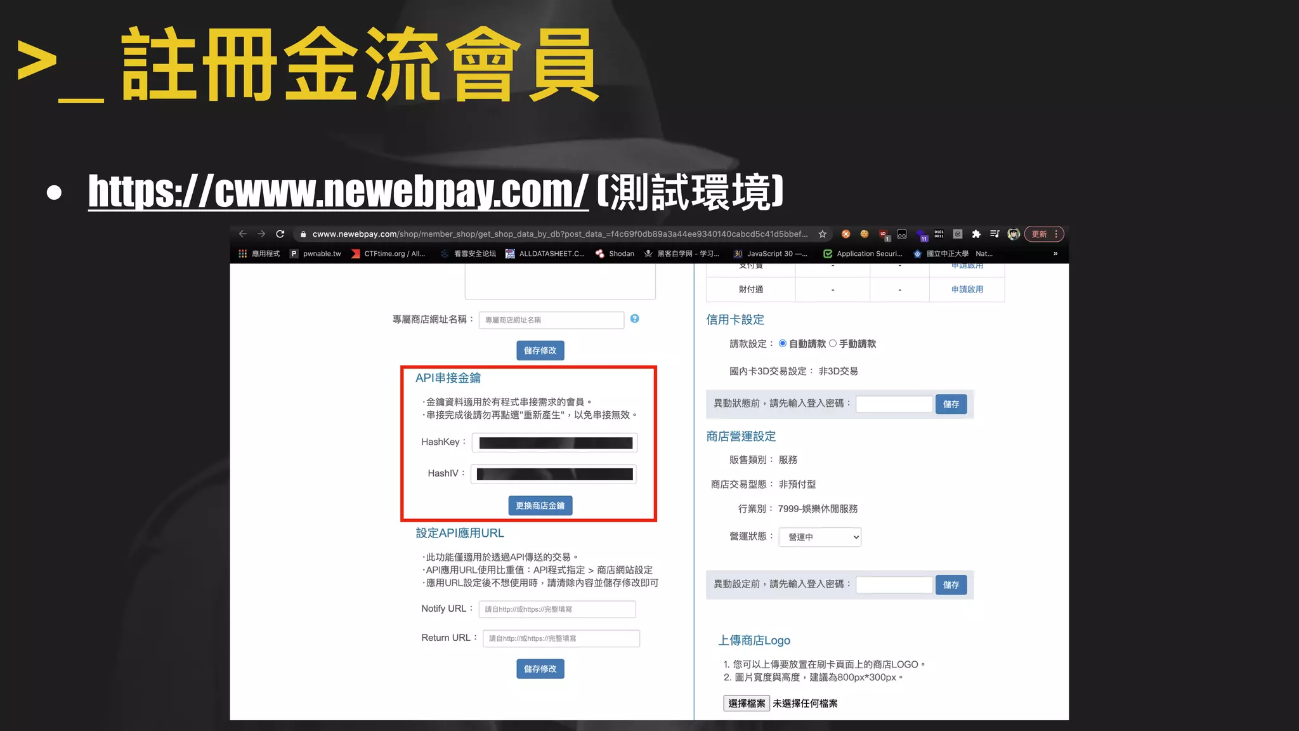Click the lock icon in the address bar

coord(303,234)
